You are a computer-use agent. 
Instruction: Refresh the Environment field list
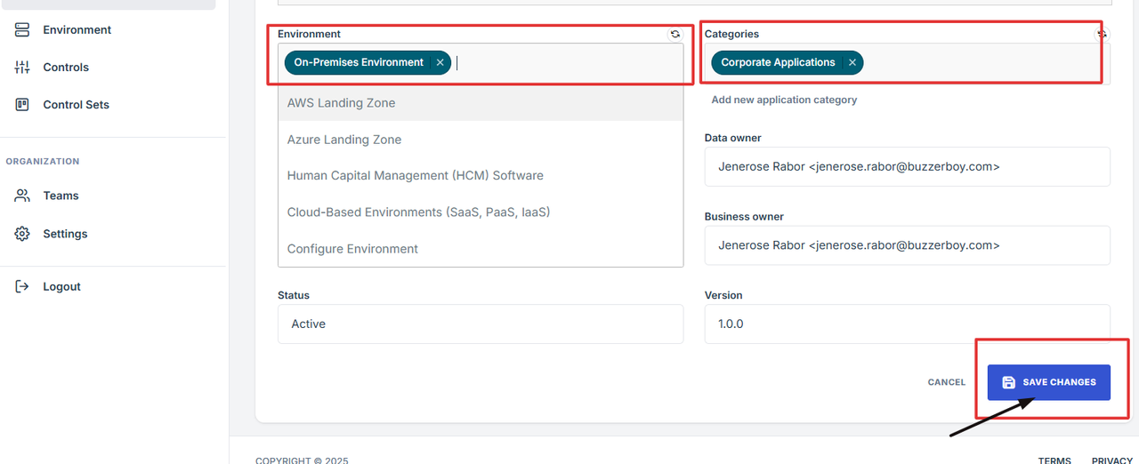coord(675,34)
